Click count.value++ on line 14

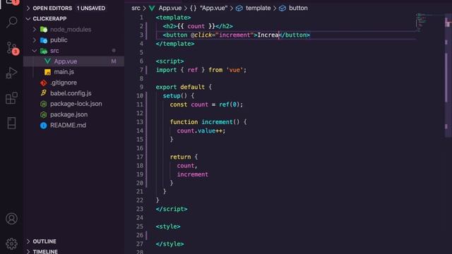tap(199, 131)
